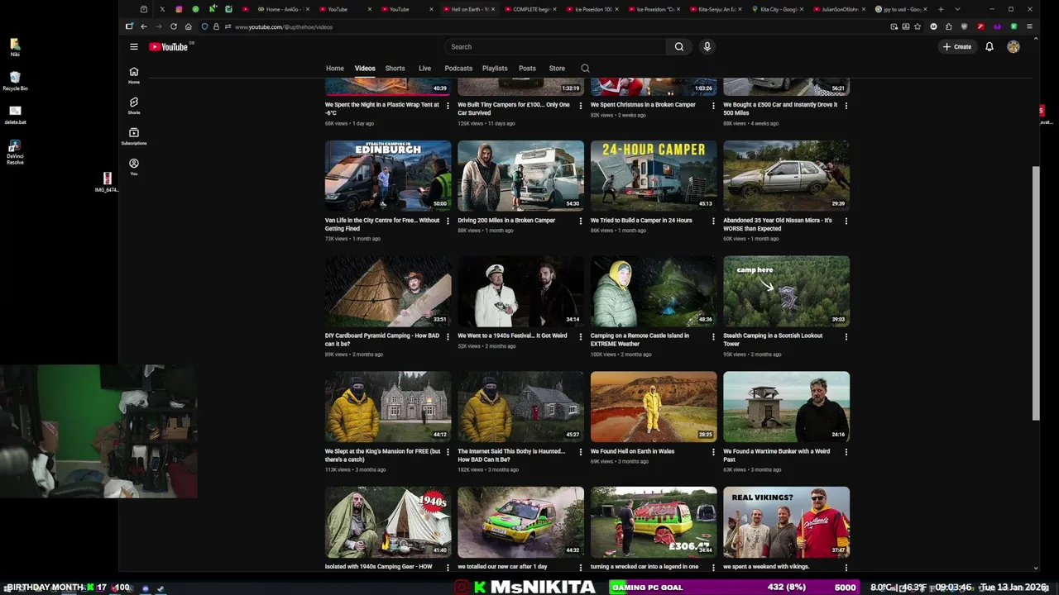Play the camp here forest thumbnail
The height and width of the screenshot is (595, 1059).
[x=786, y=291]
